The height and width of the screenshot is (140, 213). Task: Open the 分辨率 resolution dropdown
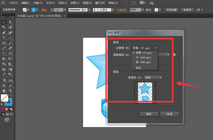point(144,48)
